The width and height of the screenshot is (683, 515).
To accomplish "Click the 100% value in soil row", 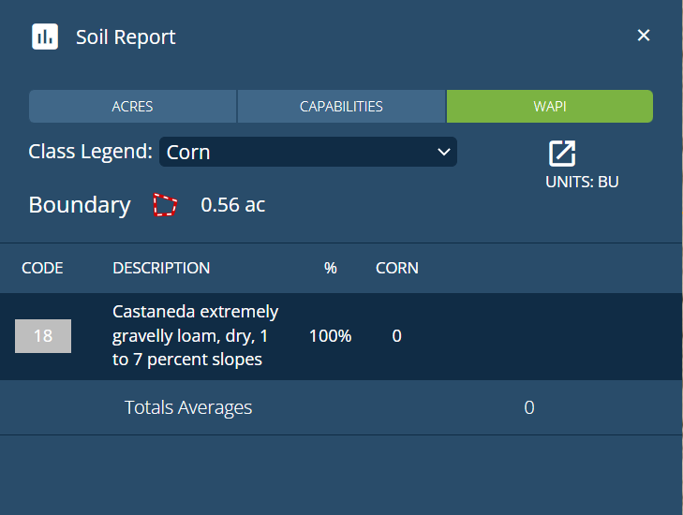I will 330,335.
